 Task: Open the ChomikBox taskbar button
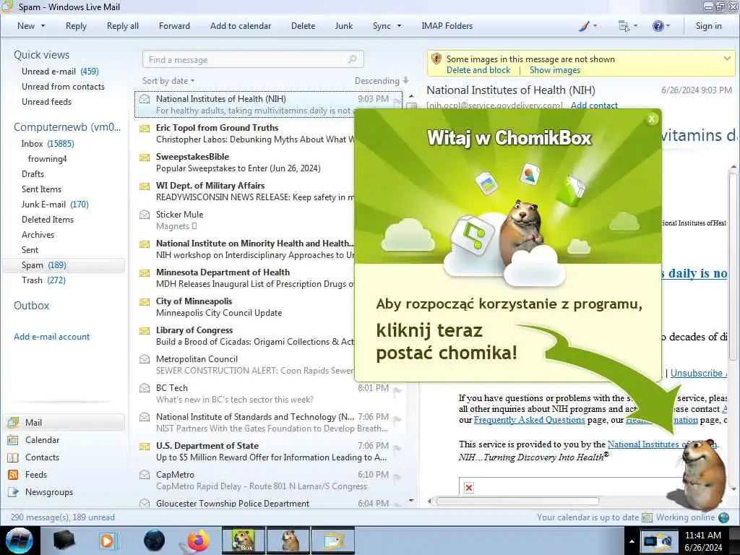(x=244, y=541)
